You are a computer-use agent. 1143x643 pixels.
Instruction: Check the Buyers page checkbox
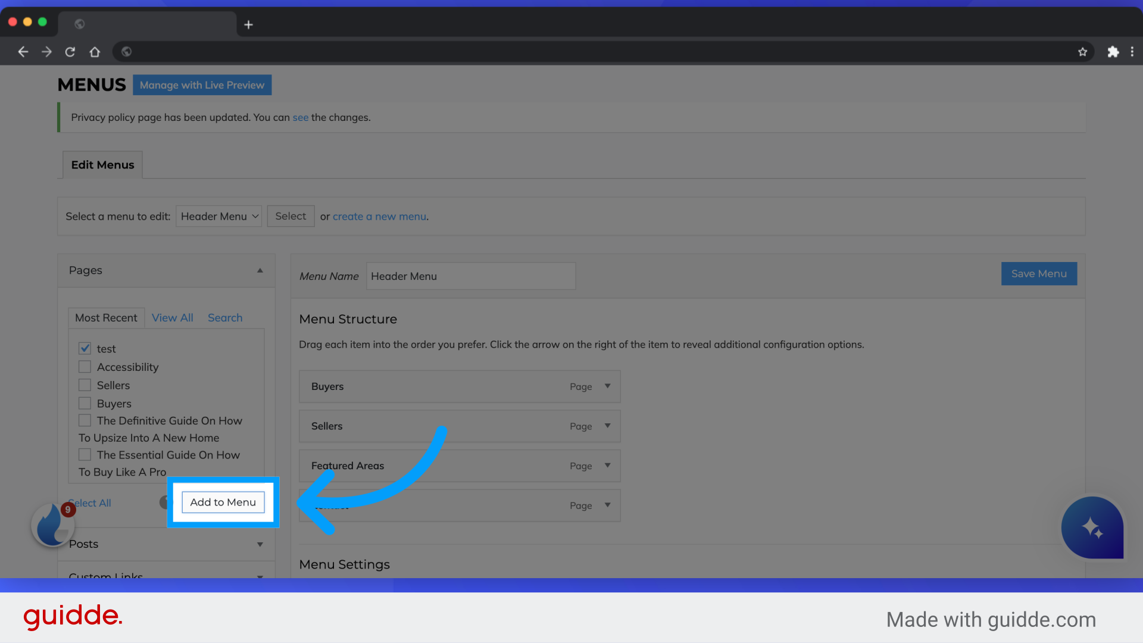pyautogui.click(x=85, y=403)
